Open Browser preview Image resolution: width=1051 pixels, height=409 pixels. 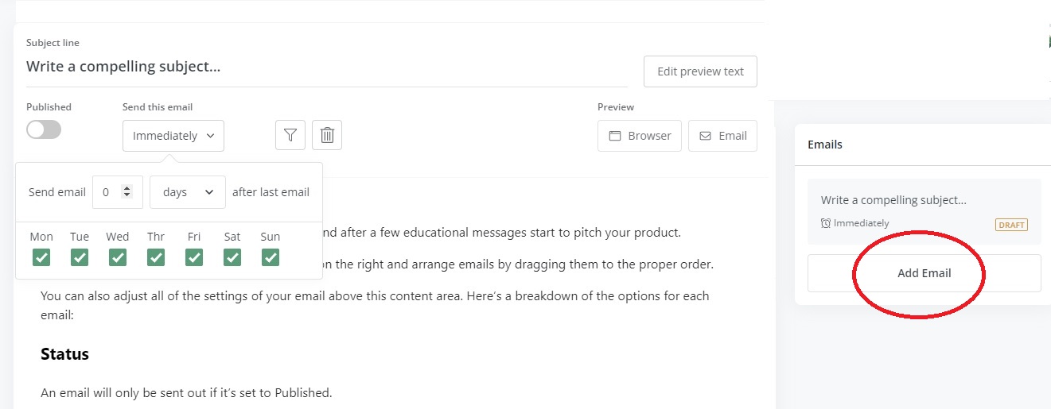point(640,136)
